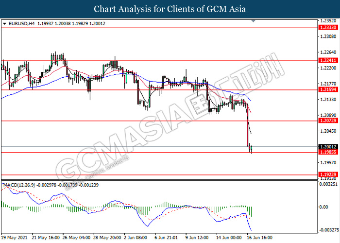
Task: Select the 1.22411 resistance price label
Action: [x=328, y=60]
